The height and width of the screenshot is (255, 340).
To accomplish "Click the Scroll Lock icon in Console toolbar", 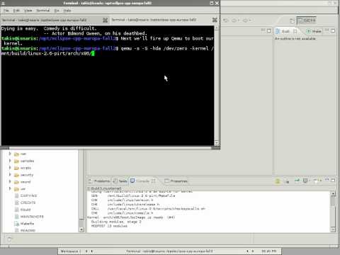I will click(x=278, y=181).
